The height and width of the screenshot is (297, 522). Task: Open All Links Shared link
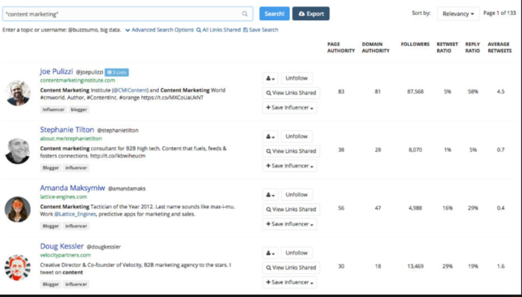(x=218, y=30)
